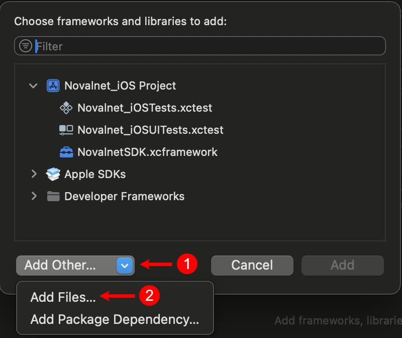Image resolution: width=402 pixels, height=338 pixels.
Task: Click the Apple SDKs package icon
Action: click(53, 174)
